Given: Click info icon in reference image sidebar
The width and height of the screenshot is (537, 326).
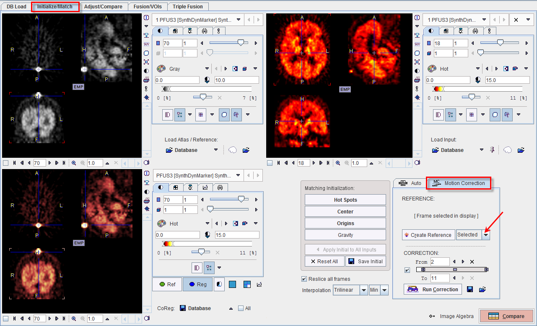Looking at the screenshot, I should click(146, 18).
